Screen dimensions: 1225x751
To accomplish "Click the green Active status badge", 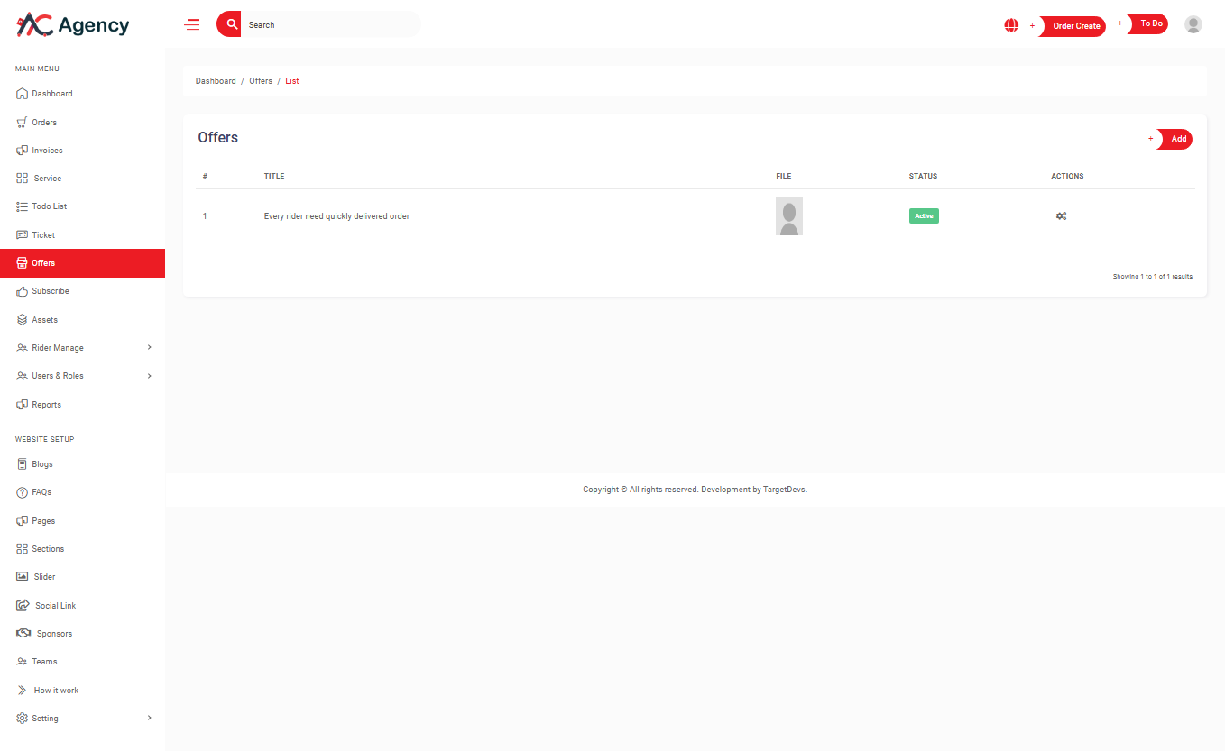I will (924, 216).
